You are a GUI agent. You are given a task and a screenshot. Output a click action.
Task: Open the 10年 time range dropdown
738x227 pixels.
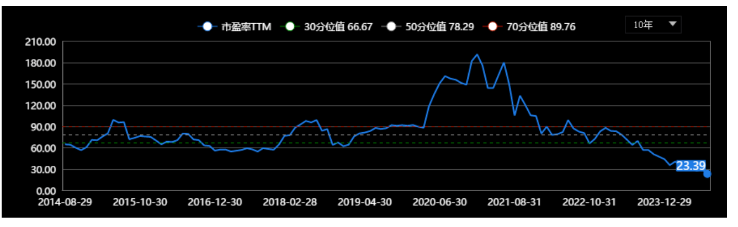click(653, 25)
